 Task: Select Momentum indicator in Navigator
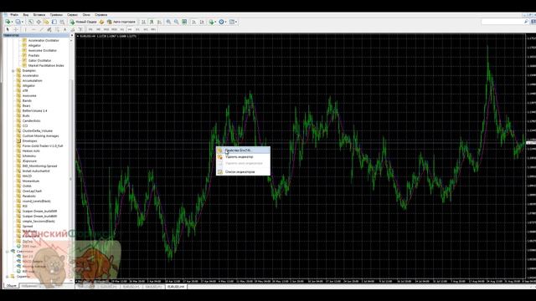pos(30,181)
